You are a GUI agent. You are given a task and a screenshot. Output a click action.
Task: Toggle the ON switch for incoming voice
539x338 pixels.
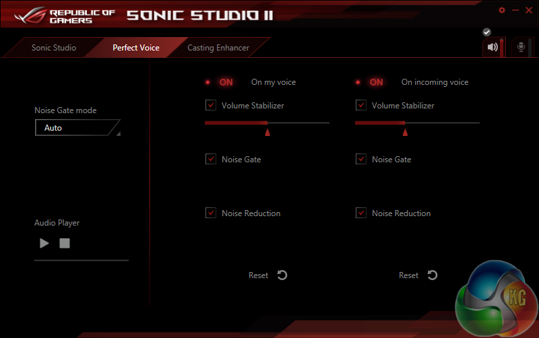376,82
